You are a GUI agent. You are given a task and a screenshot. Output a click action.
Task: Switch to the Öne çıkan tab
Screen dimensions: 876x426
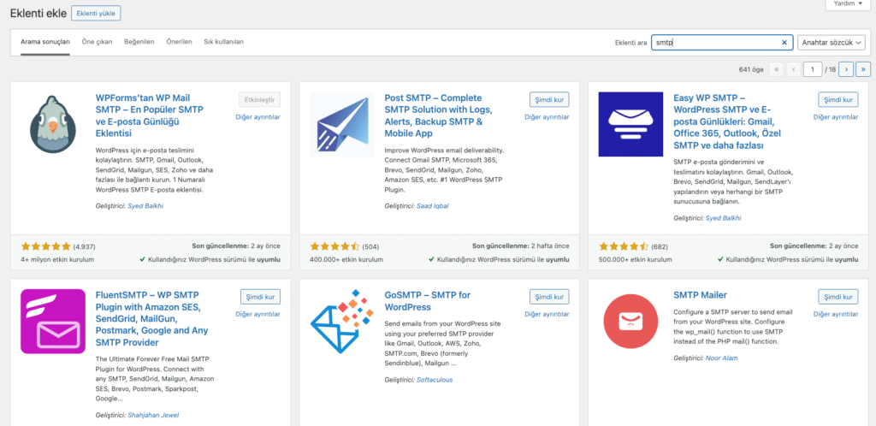pos(97,42)
